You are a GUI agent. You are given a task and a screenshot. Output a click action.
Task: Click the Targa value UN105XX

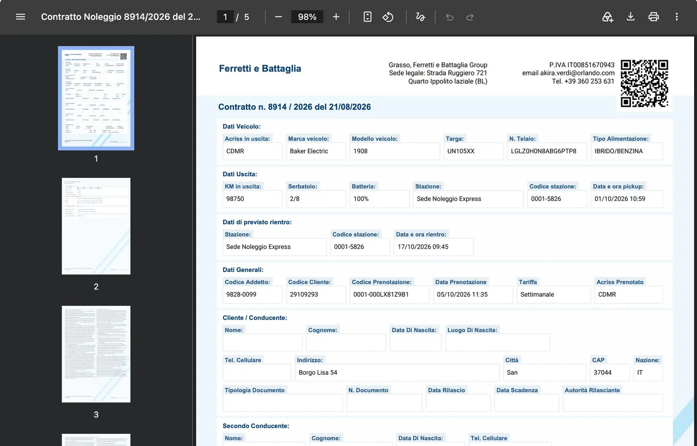pyautogui.click(x=461, y=151)
